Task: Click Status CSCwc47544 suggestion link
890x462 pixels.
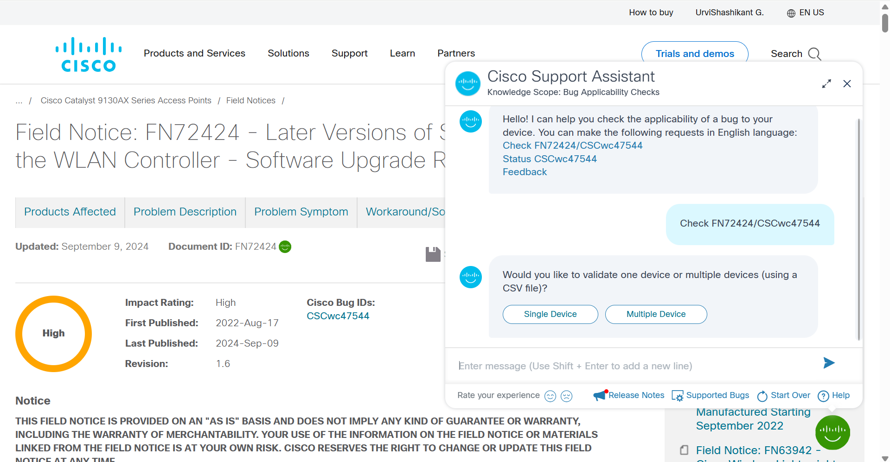Action: [x=550, y=159]
